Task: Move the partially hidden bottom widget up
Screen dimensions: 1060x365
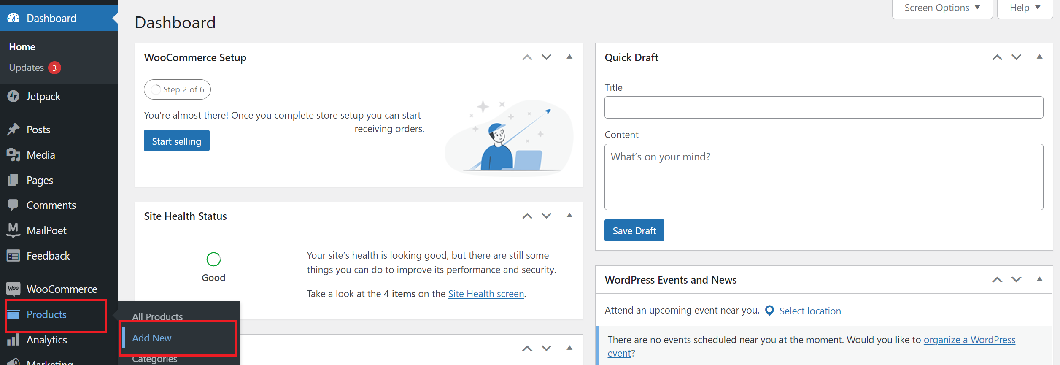Action: [527, 349]
